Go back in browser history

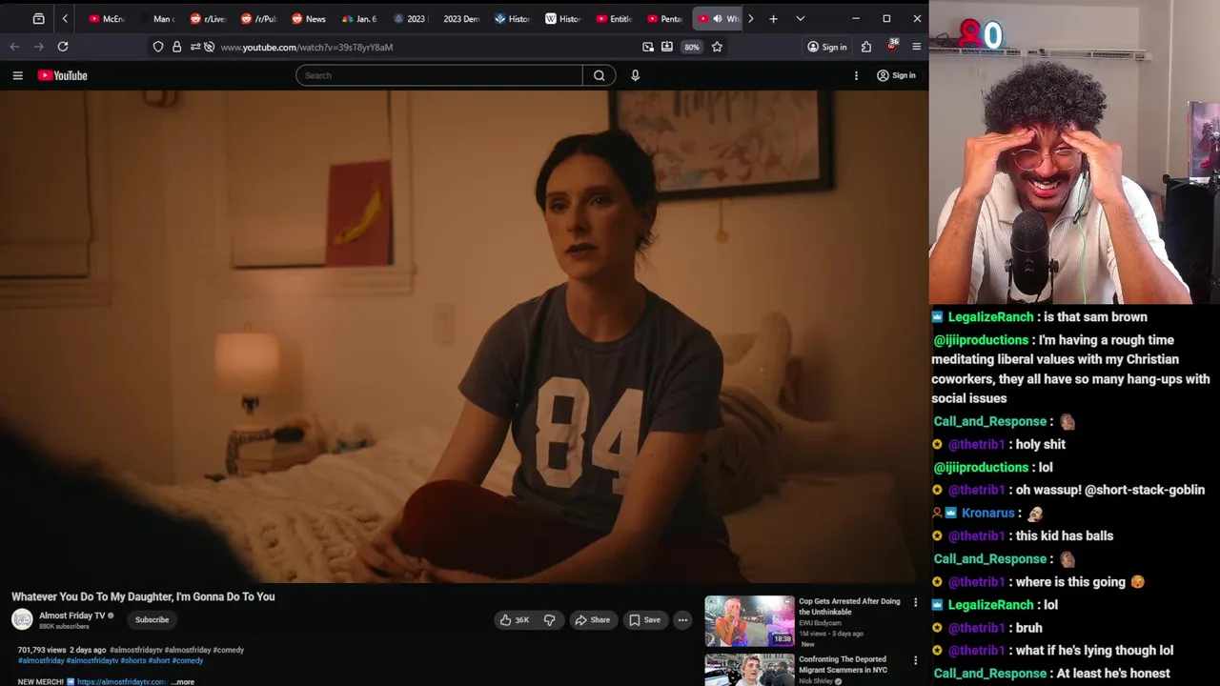point(14,47)
